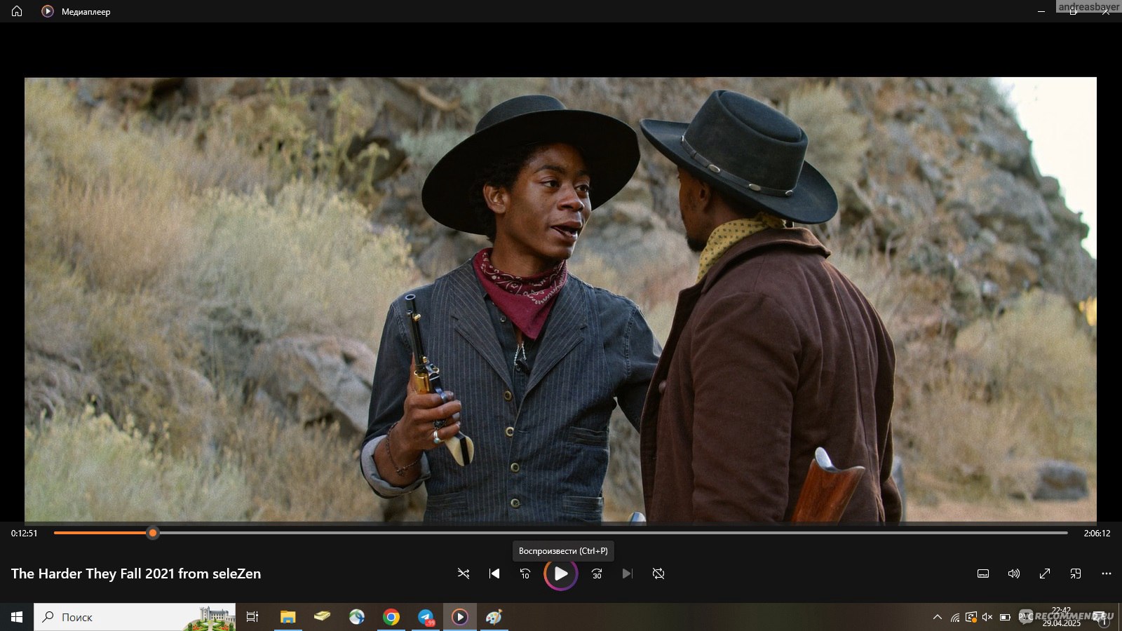
Task: Click the video frame to toggle playback
Action: tap(560, 300)
